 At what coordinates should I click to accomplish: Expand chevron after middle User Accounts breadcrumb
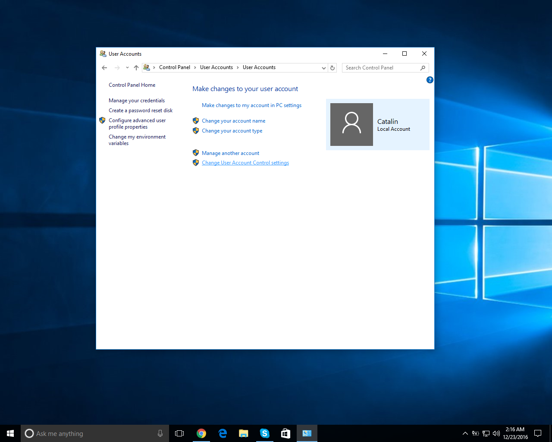(x=238, y=67)
